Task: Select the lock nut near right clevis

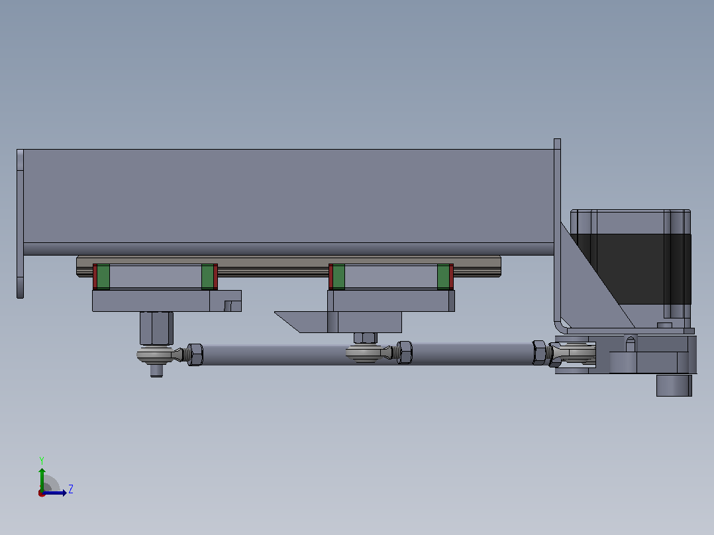Action: (x=540, y=353)
